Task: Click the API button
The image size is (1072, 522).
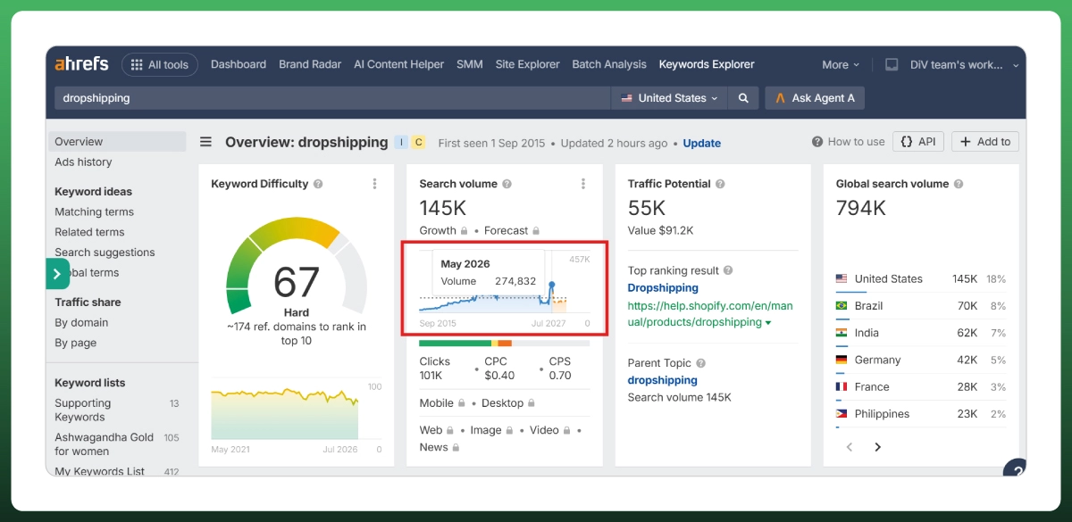Action: 918,142
